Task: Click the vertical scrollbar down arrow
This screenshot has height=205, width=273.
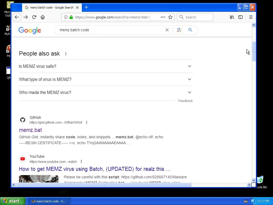Action: (x=254, y=180)
